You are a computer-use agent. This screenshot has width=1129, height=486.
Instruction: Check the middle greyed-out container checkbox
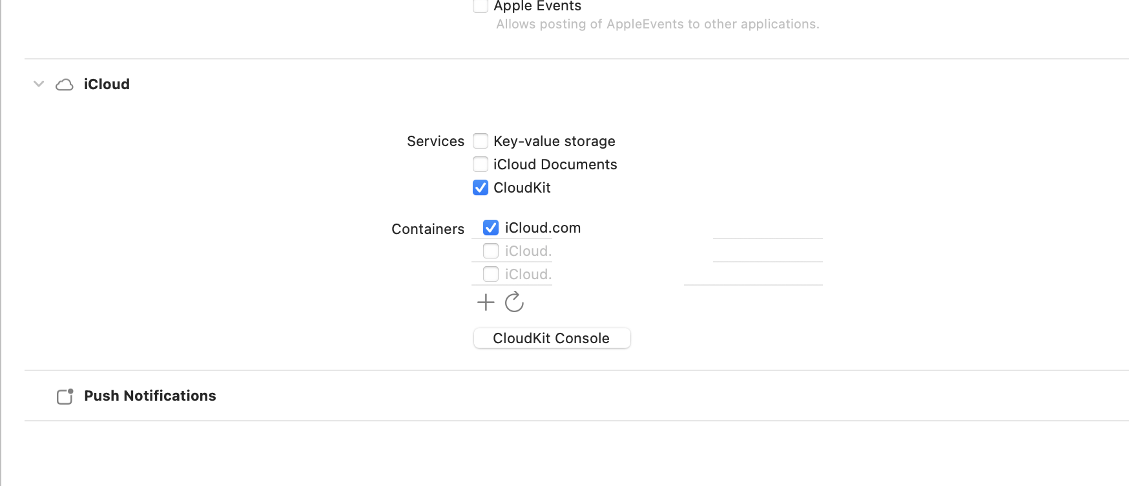click(491, 251)
